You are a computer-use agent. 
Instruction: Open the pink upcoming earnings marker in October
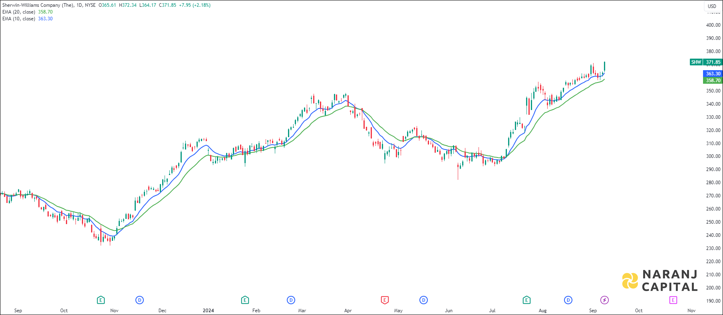click(673, 300)
